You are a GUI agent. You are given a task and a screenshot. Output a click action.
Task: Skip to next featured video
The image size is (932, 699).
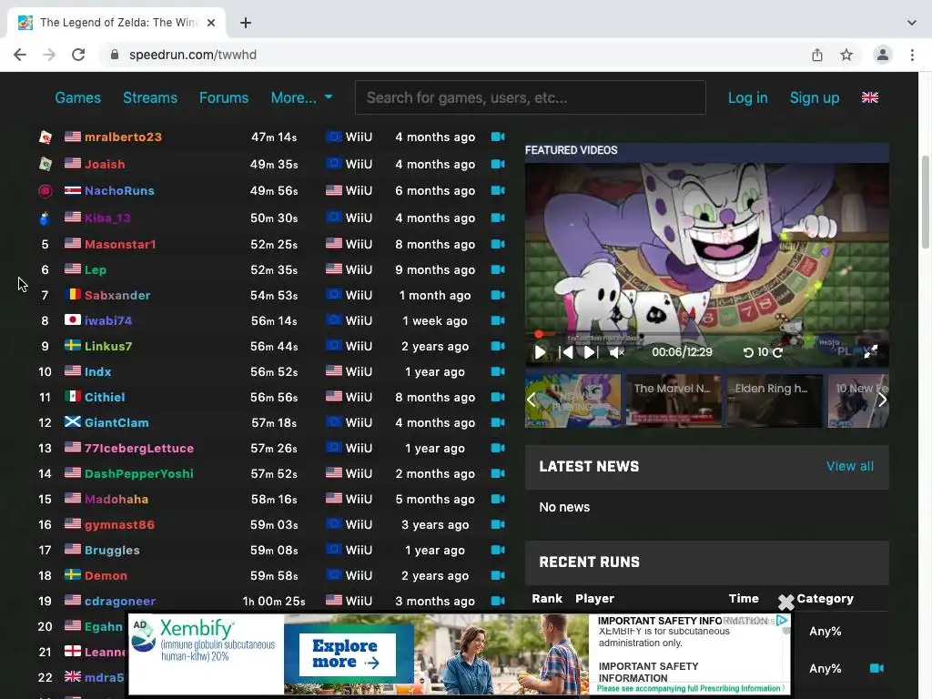pos(590,352)
